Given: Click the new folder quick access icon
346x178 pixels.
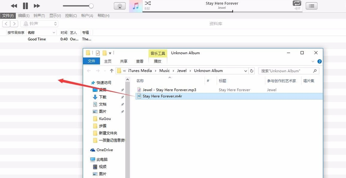Looking at the screenshot, I should (x=105, y=53).
